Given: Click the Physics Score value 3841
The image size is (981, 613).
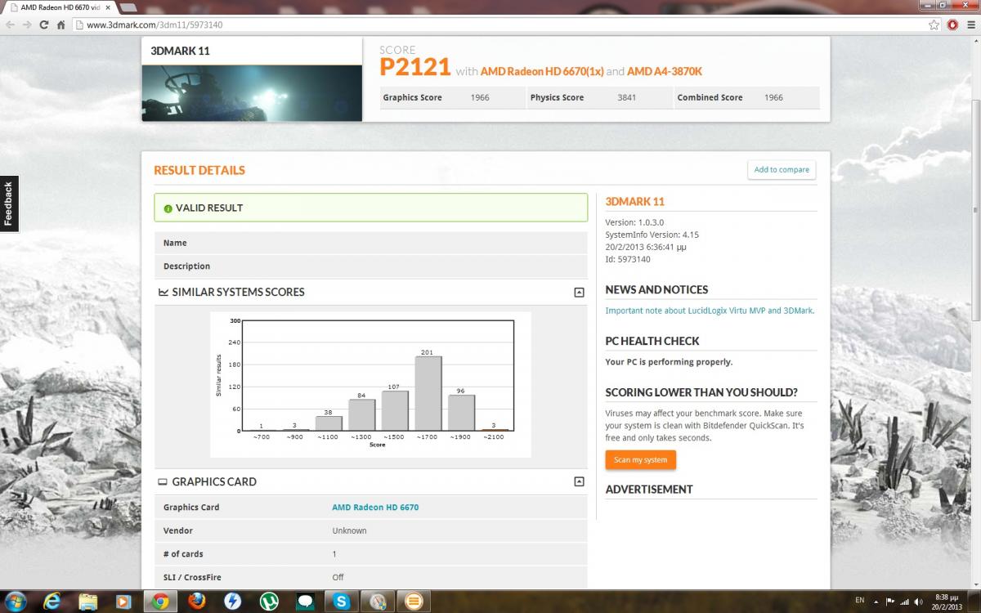Looking at the screenshot, I should 627,97.
